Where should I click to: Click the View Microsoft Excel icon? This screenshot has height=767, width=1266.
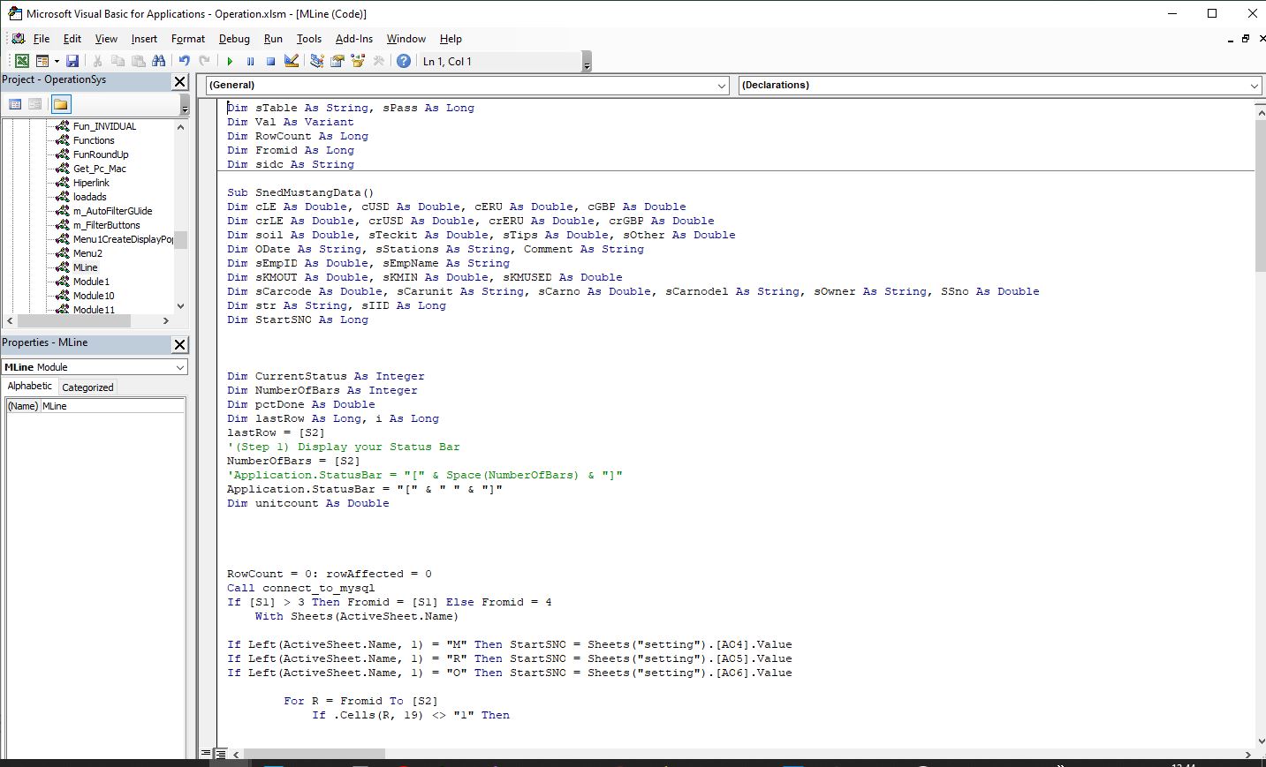pyautogui.click(x=21, y=61)
